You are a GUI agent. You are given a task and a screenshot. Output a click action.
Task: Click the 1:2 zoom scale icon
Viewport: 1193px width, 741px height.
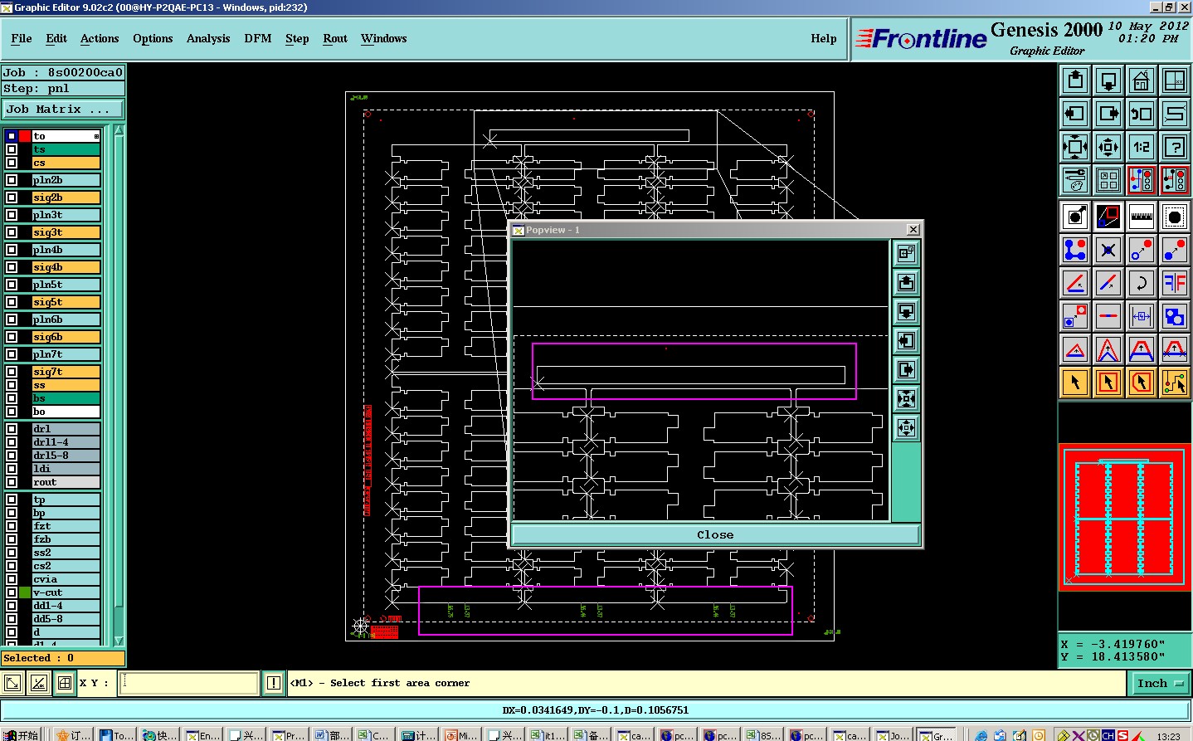[1142, 147]
